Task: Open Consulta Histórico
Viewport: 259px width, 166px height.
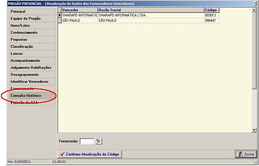Action: (32, 96)
